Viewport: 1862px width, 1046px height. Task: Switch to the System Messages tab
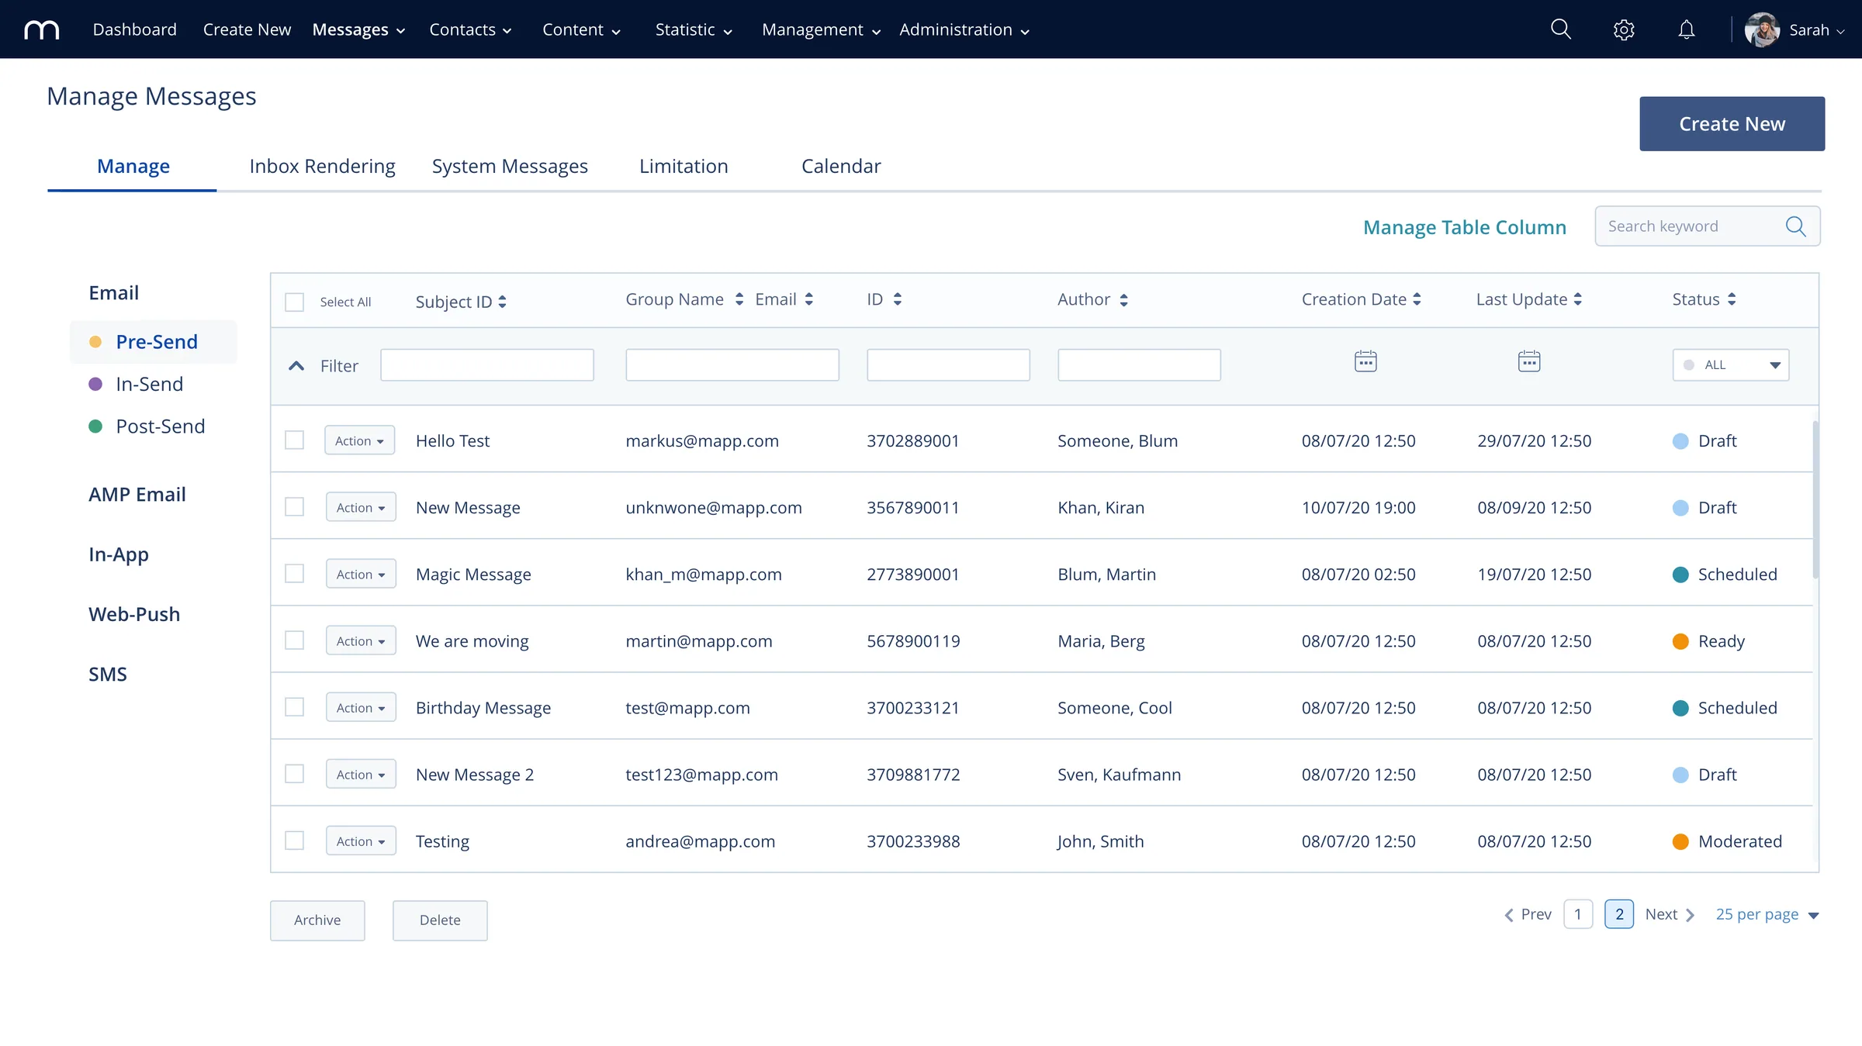coord(510,166)
